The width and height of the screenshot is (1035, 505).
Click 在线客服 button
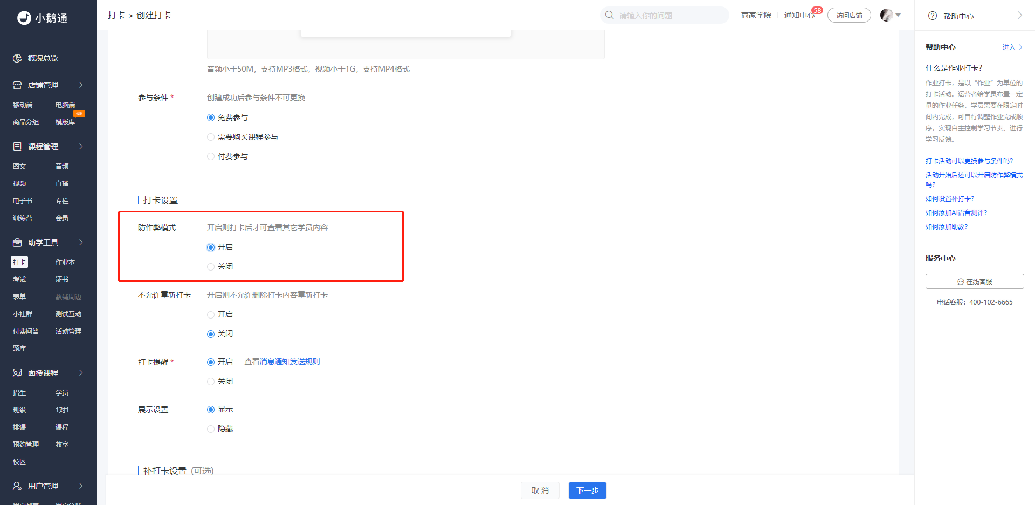point(975,281)
